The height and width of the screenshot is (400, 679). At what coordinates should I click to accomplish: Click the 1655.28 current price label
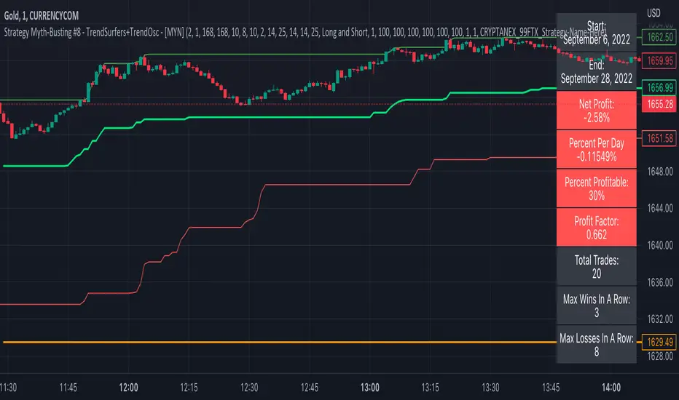(659, 104)
